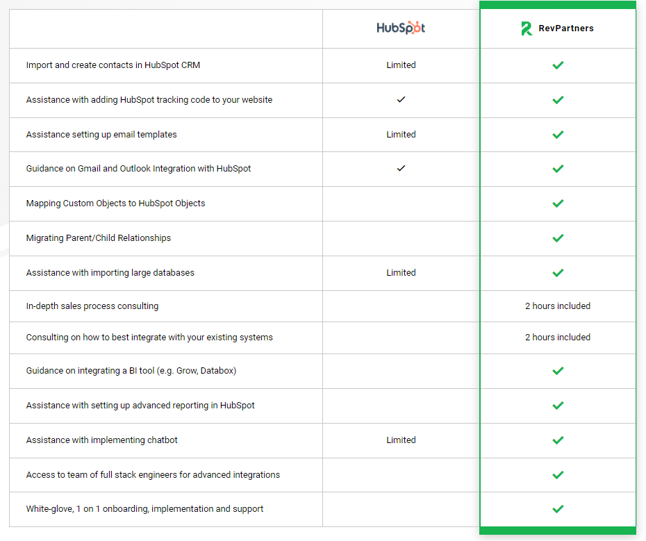Click green checkmark for chatbot implementation row
This screenshot has width=646, height=541.
[x=558, y=440]
